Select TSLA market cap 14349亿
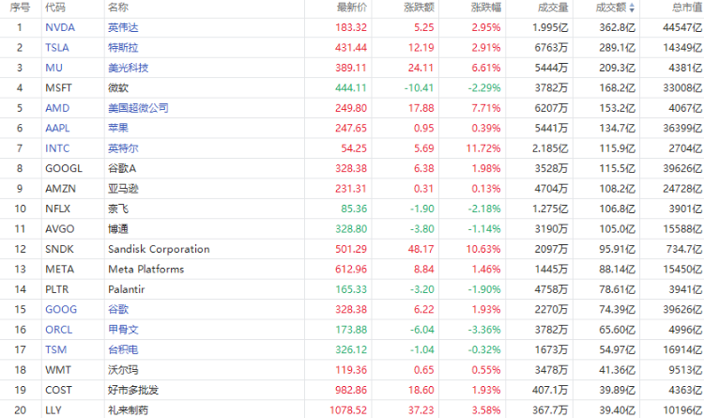This screenshot has height=418, width=704. tap(683, 48)
